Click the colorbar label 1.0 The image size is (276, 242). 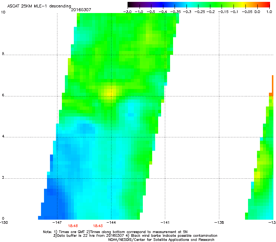coord(269,12)
